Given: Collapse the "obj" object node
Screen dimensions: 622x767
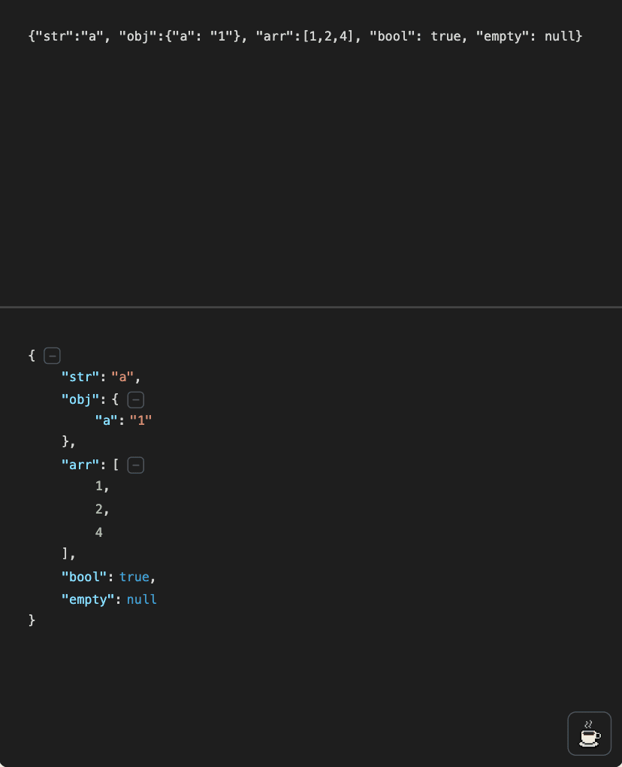Looking at the screenshot, I should pyautogui.click(x=135, y=399).
